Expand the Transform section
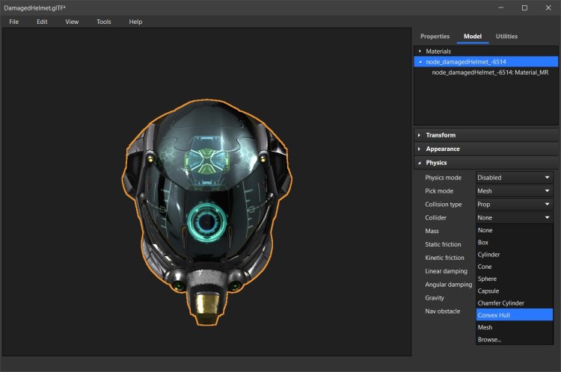 click(441, 135)
